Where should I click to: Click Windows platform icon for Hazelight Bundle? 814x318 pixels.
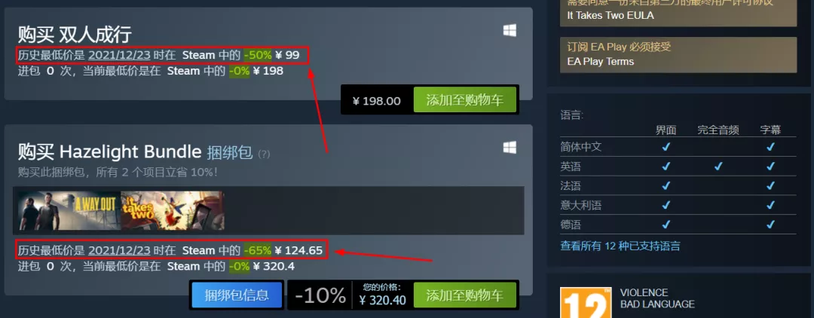tap(510, 148)
